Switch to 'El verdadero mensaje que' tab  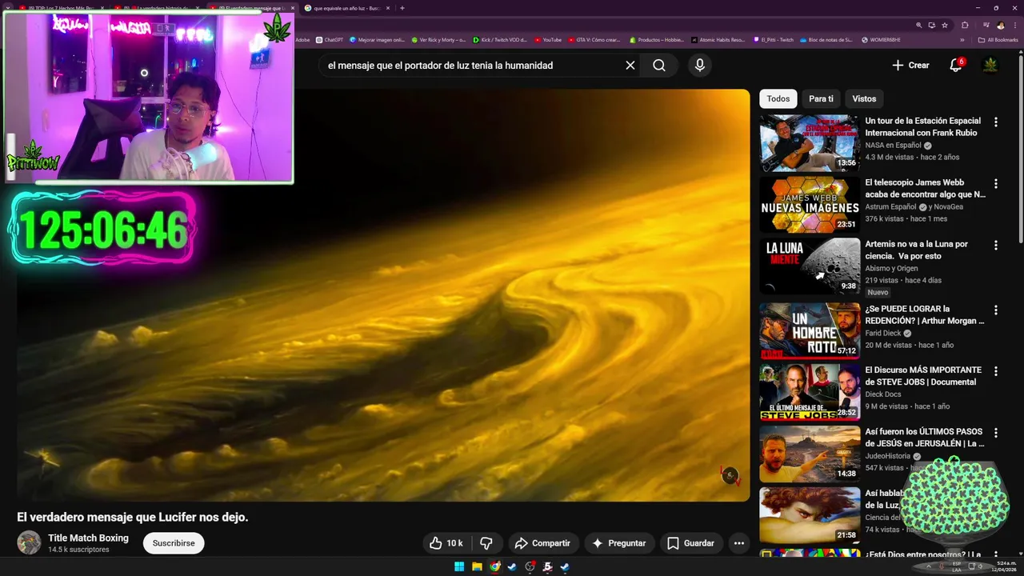(253, 8)
